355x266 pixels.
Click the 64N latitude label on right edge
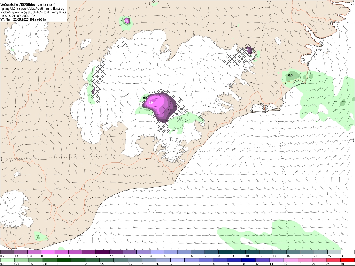(354, 140)
